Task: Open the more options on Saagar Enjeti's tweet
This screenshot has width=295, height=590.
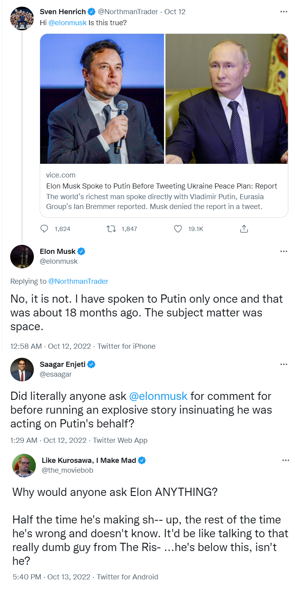Action: coord(284,364)
